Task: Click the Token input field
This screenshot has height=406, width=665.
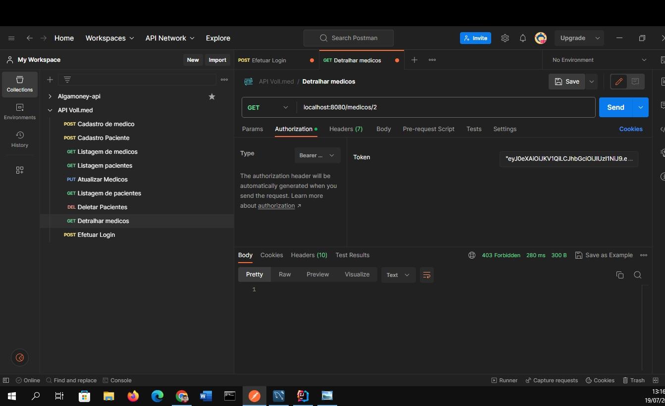Action: tap(569, 159)
